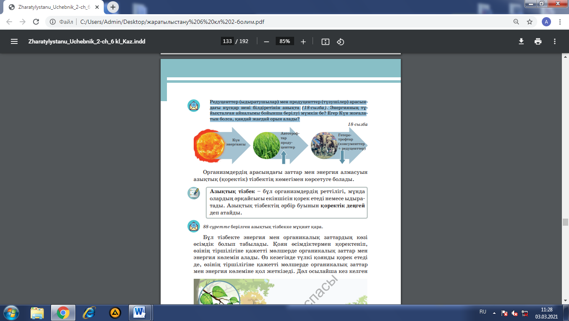
Task: Click the zoom level field showing 85%
Action: pyautogui.click(x=285, y=41)
